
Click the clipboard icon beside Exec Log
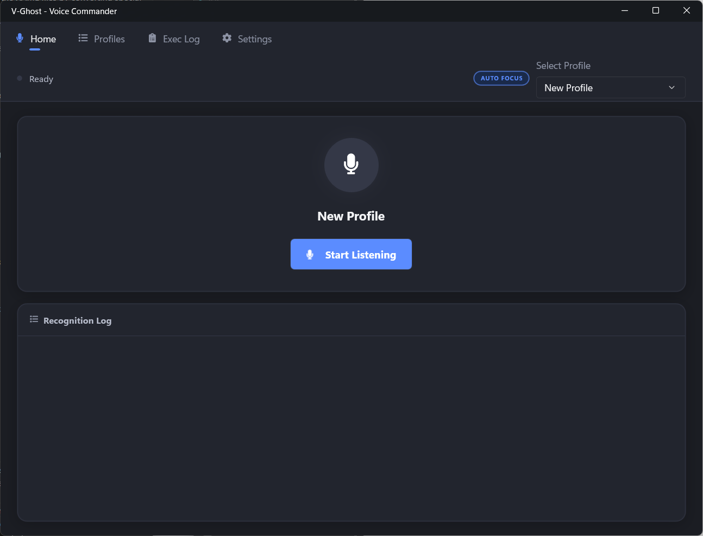[x=152, y=38]
